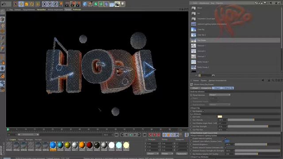Select the yellow-green material sphere
The width and height of the screenshot is (283, 159).
click(68, 145)
